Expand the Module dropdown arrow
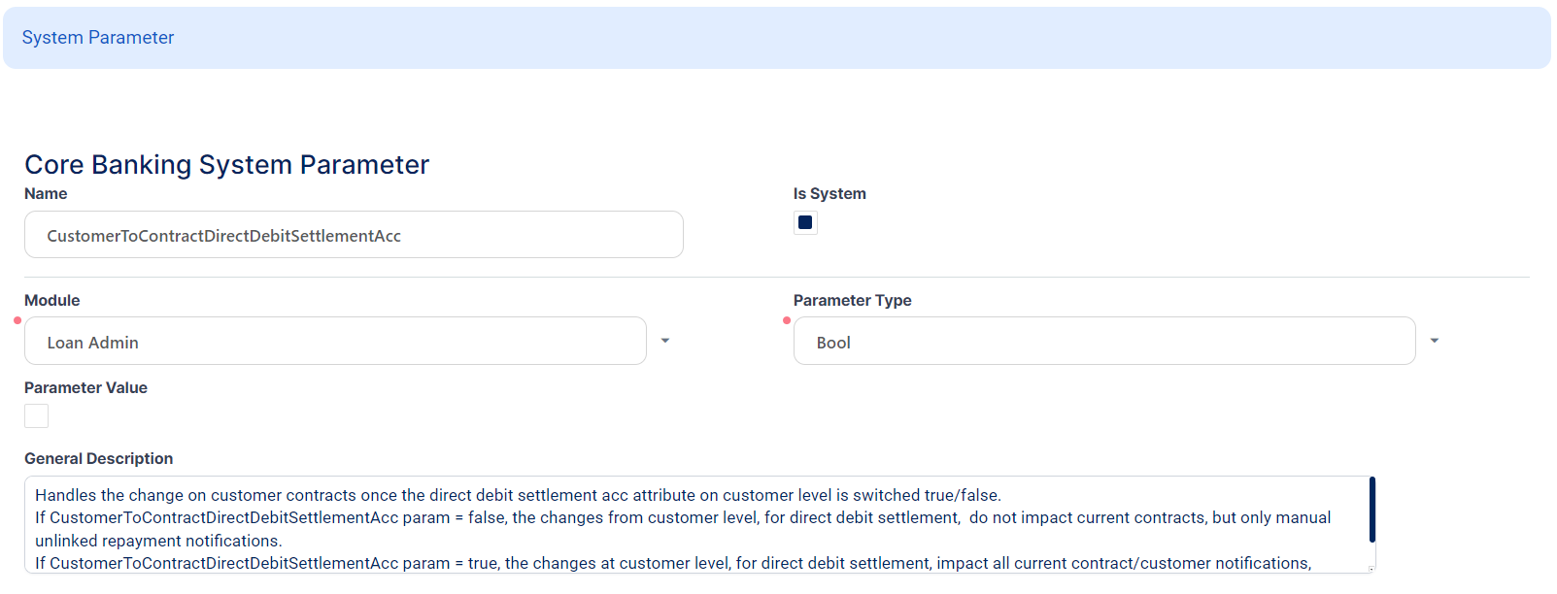This screenshot has height=594, width=1557. 665,341
